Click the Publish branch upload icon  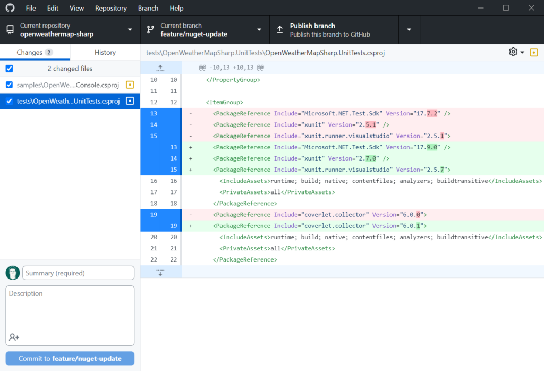pyautogui.click(x=280, y=30)
